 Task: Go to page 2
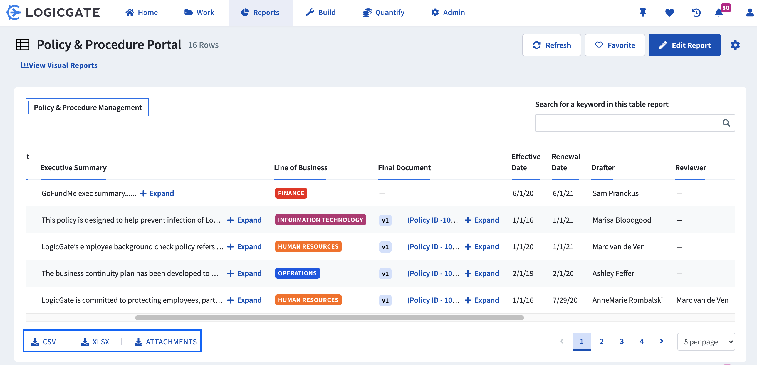602,341
